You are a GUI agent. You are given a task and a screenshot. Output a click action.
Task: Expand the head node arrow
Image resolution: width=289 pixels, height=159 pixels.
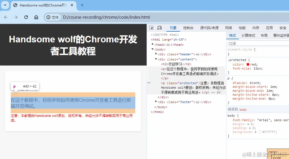pos(153,44)
